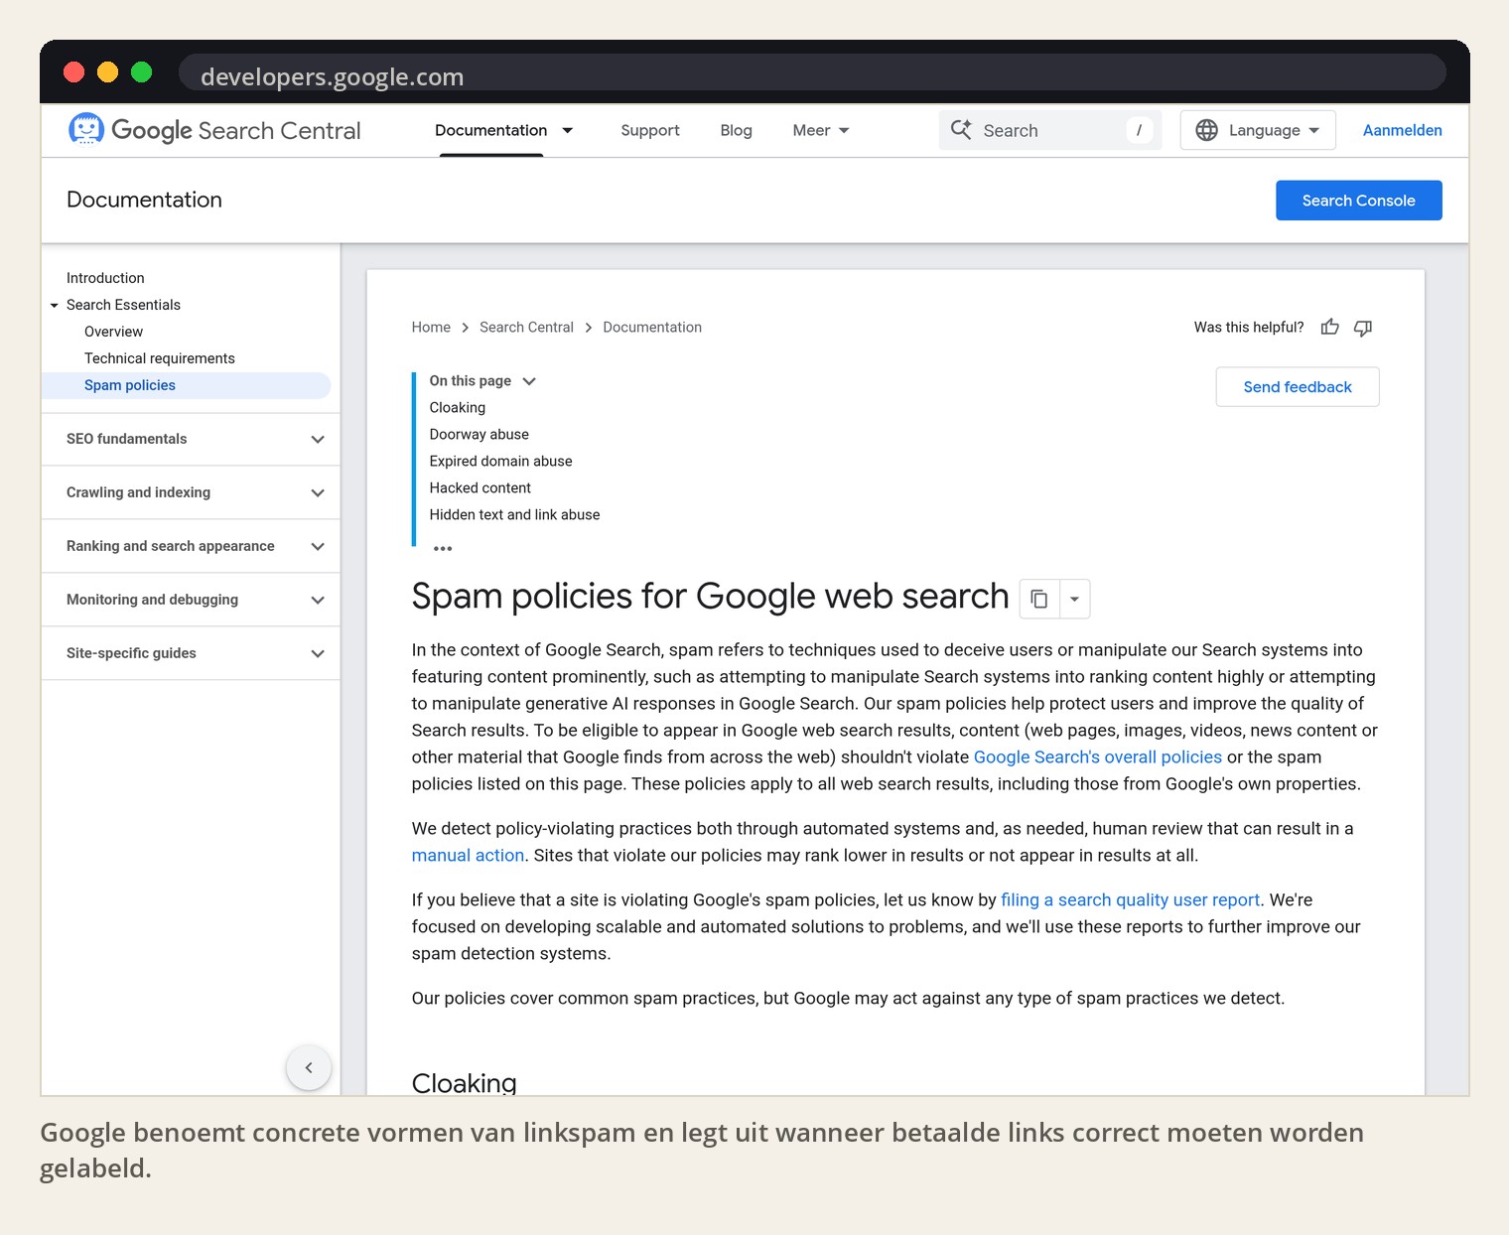Viewport: 1509px width, 1235px height.
Task: Open the Blog tab
Action: click(736, 130)
